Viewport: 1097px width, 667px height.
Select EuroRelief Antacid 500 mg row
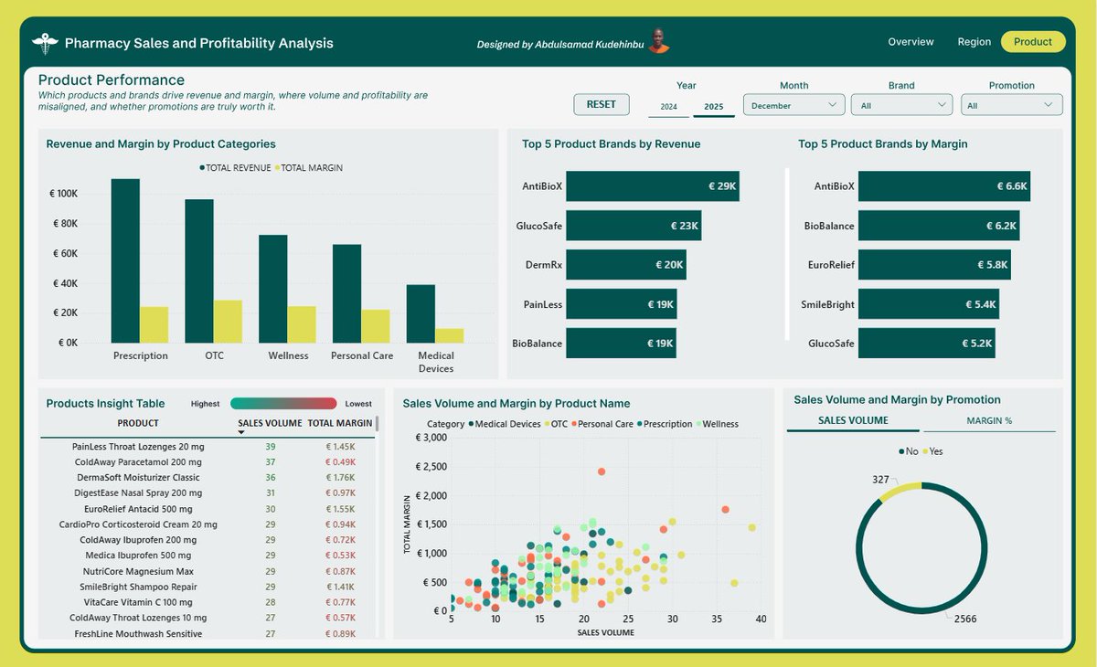[x=208, y=509]
